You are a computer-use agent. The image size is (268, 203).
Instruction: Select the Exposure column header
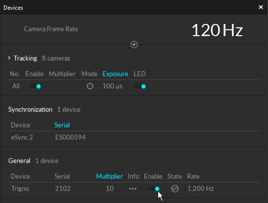pos(115,74)
